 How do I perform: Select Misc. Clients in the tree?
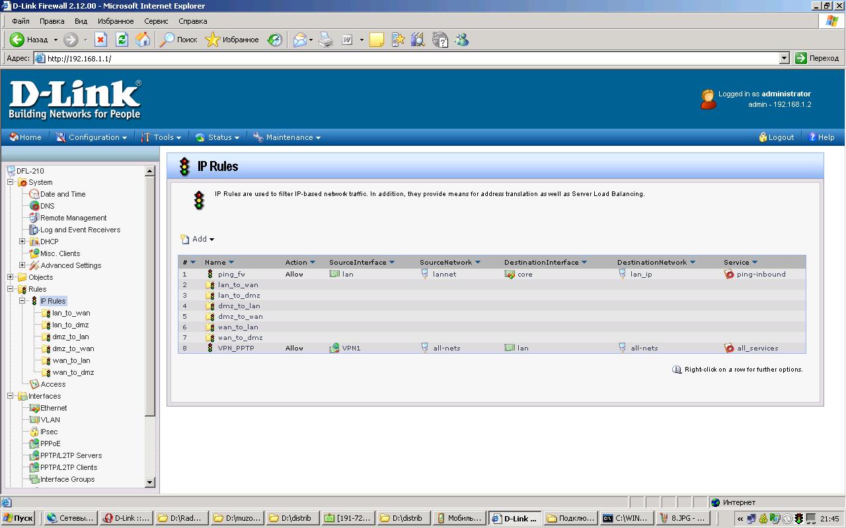60,253
